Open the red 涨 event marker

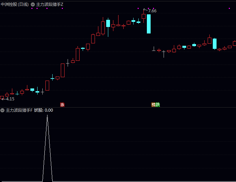[62, 104]
